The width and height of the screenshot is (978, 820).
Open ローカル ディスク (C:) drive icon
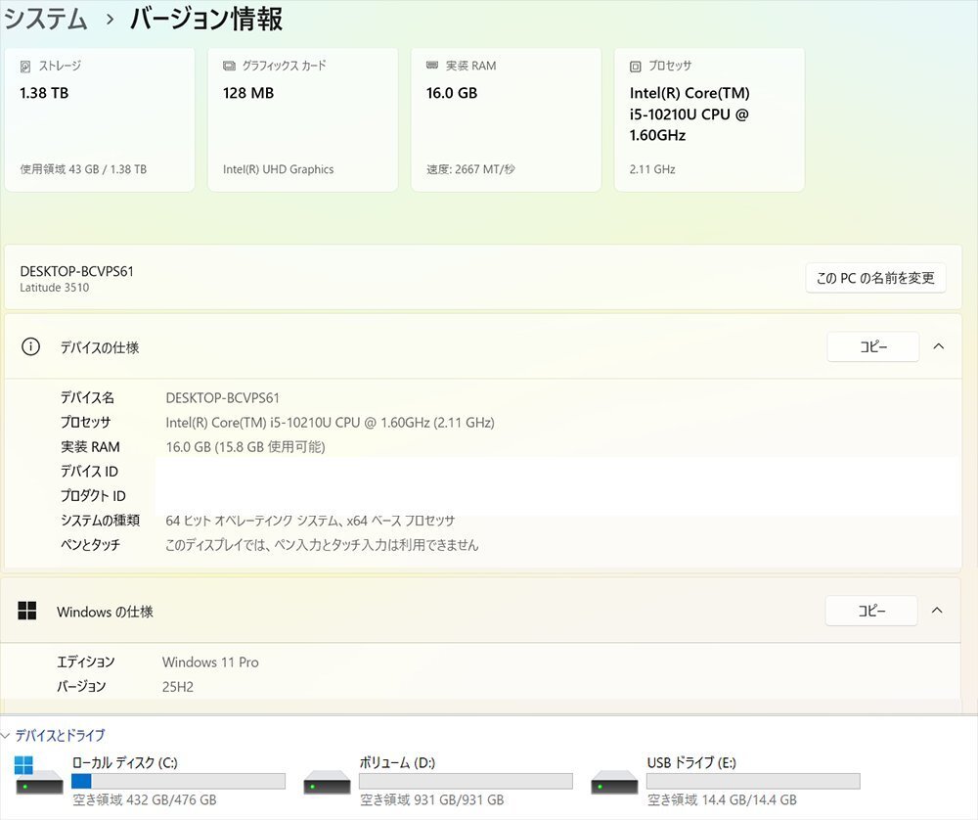click(x=39, y=781)
